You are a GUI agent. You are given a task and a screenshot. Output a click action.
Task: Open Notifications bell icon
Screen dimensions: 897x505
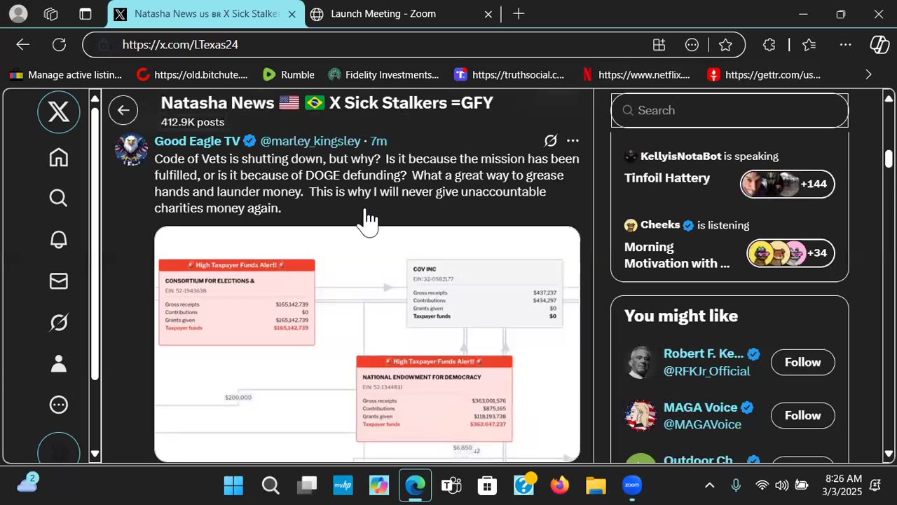point(59,240)
